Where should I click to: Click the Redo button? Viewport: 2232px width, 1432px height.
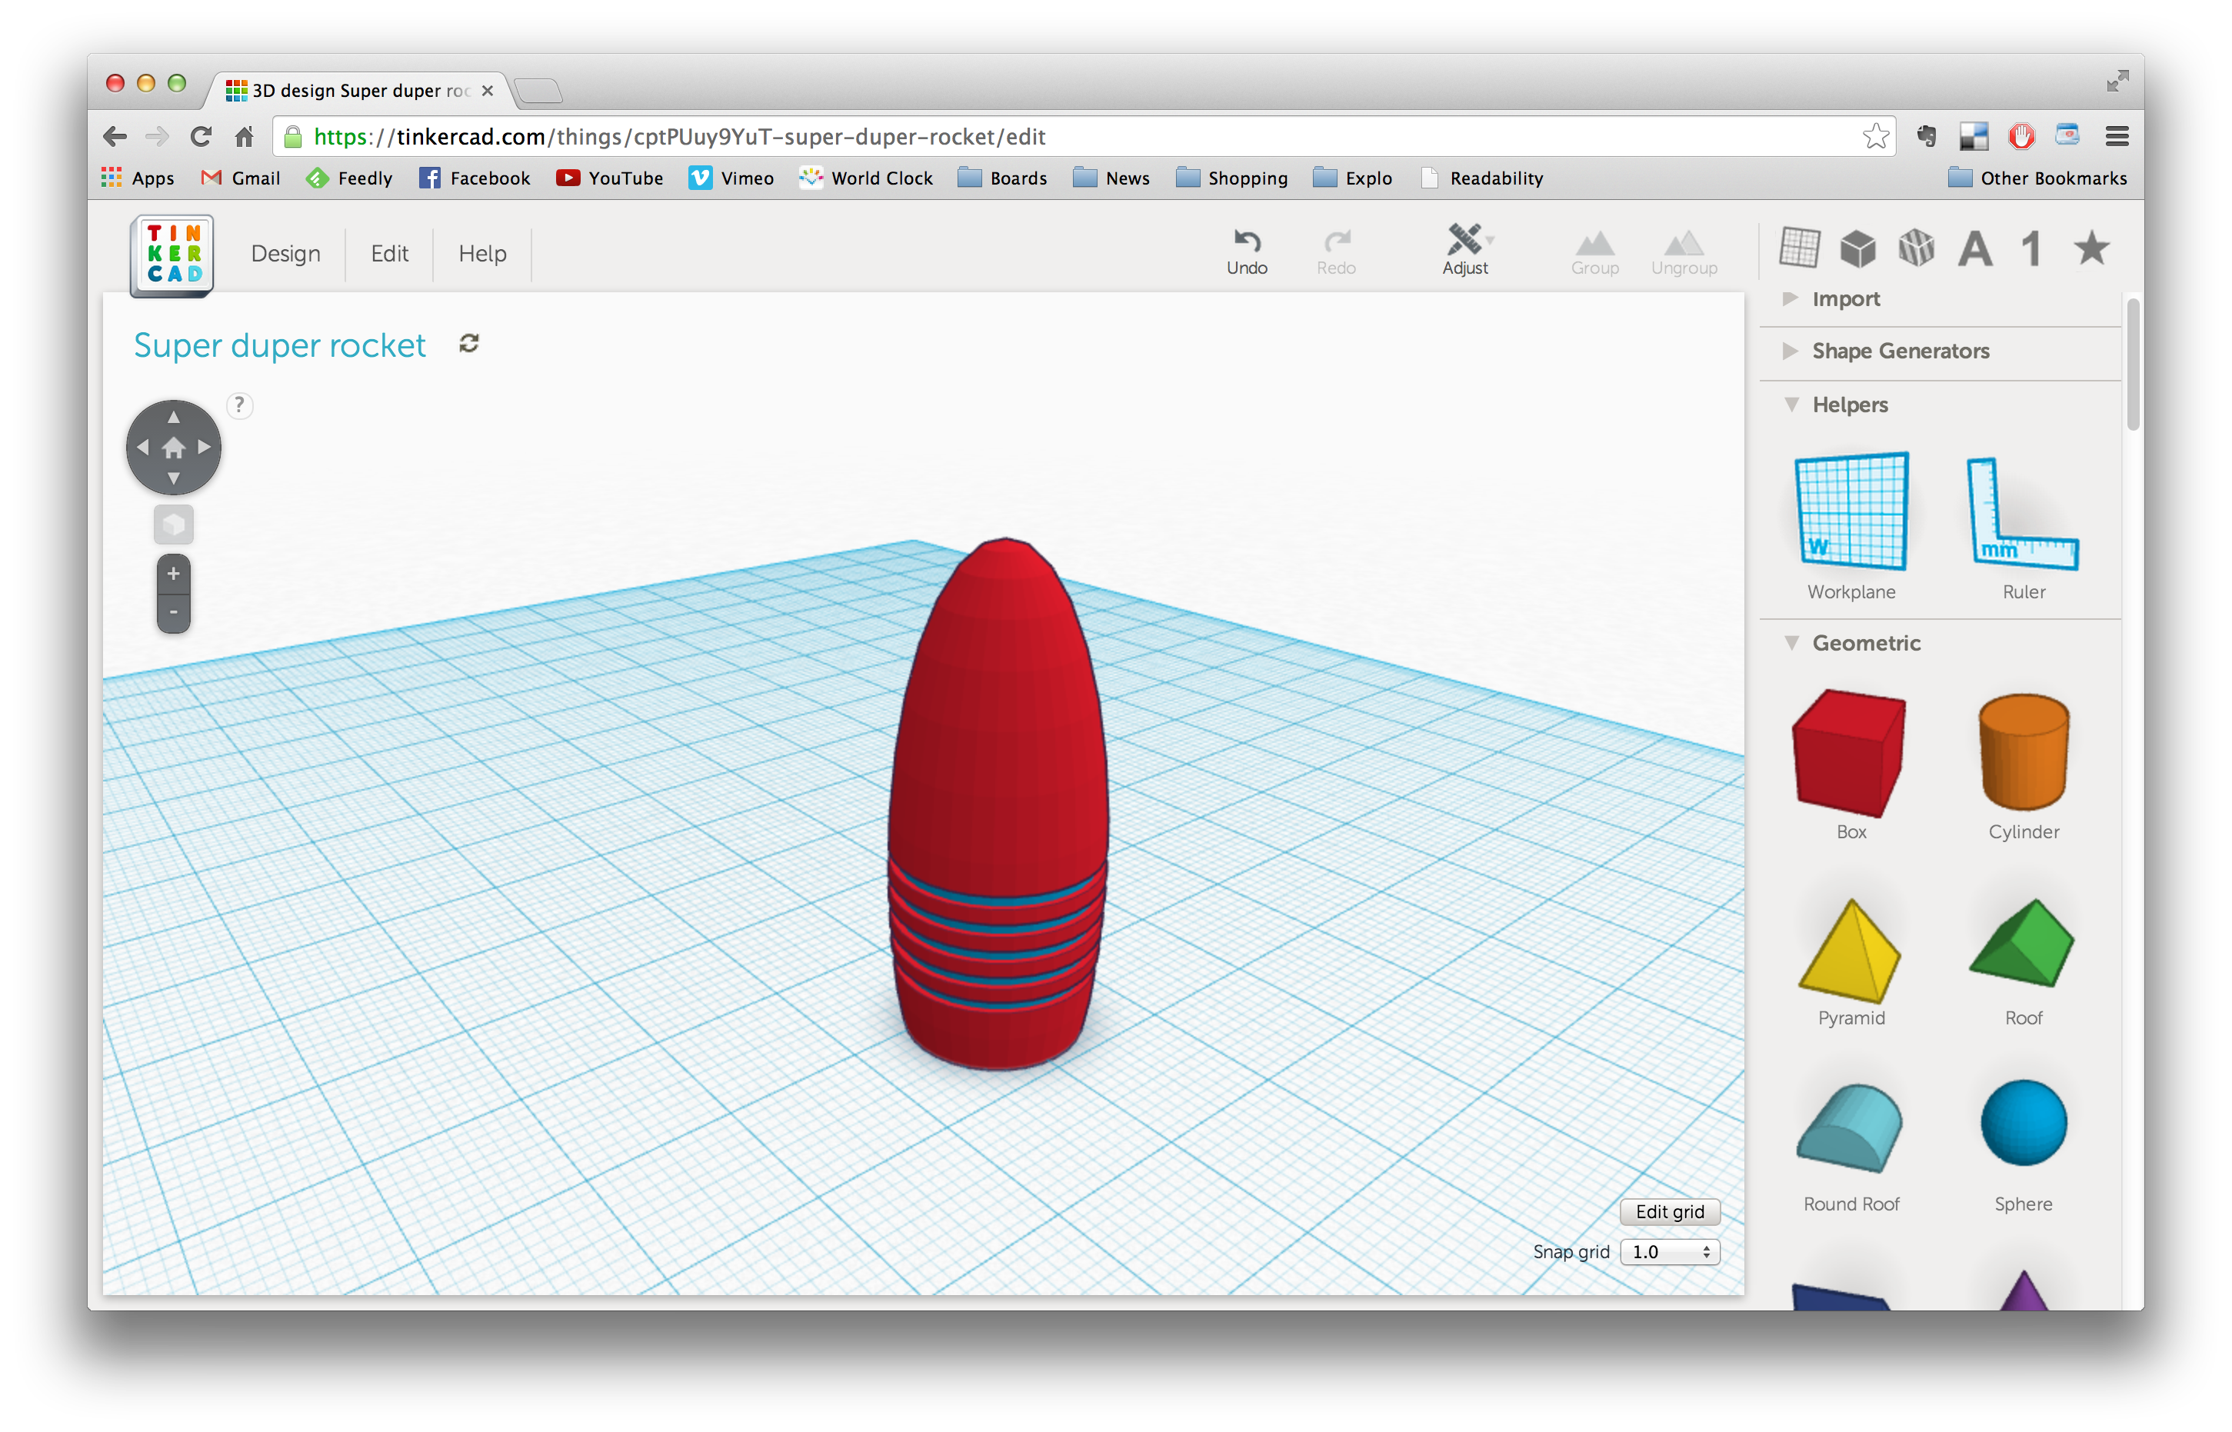pos(1335,252)
